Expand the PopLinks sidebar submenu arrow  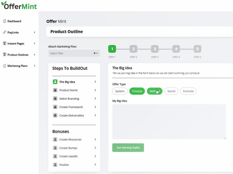coord(34,32)
